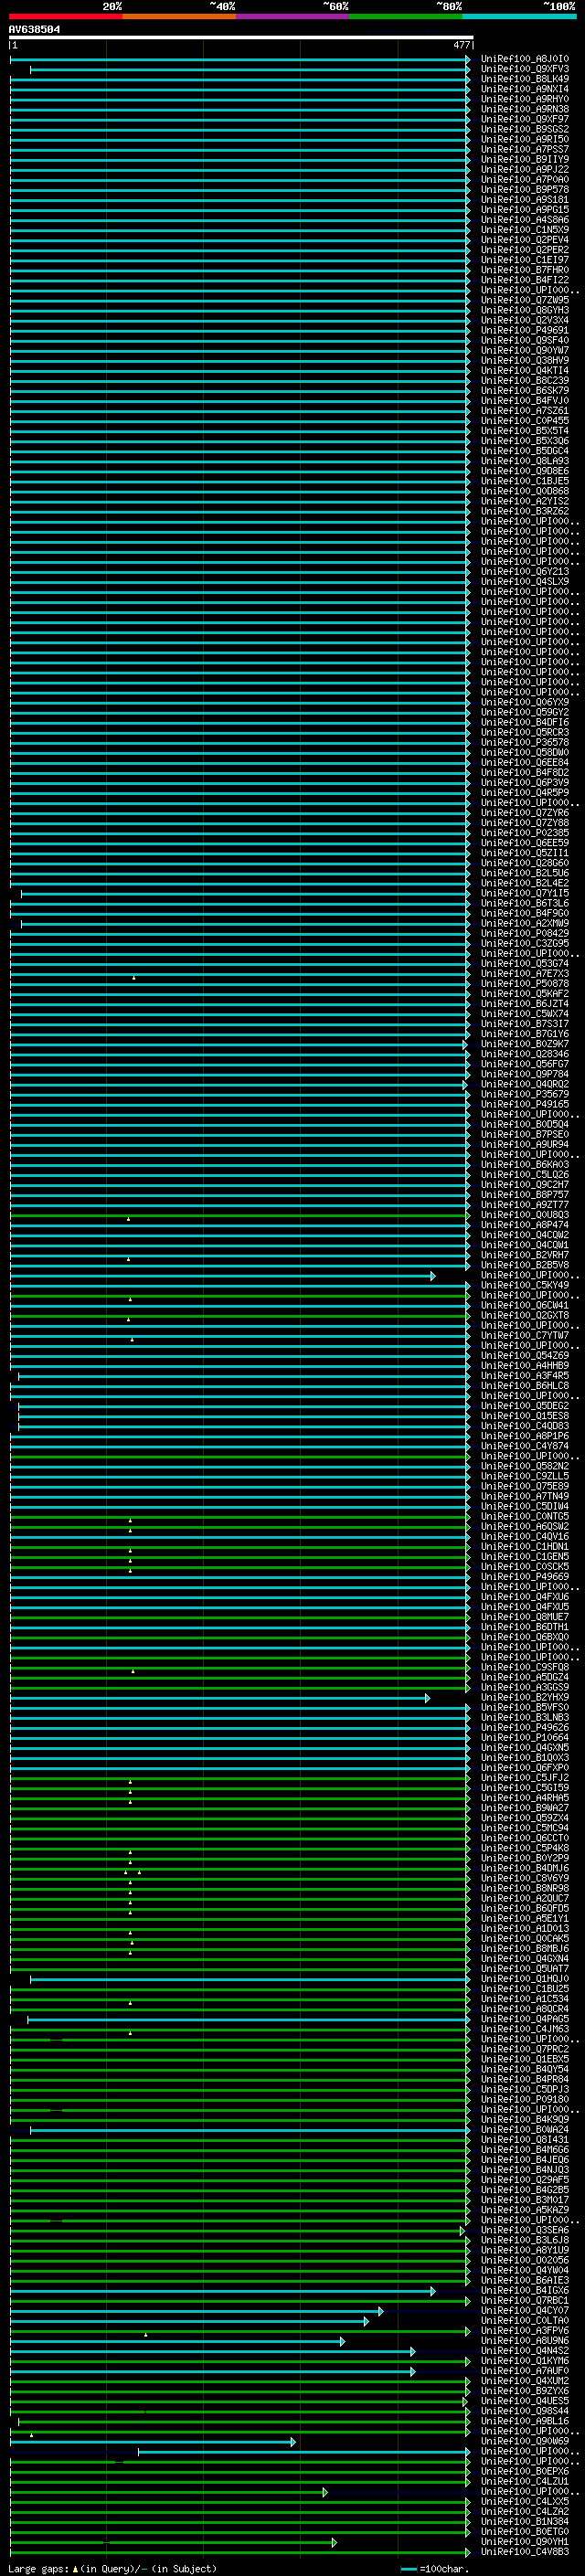Select the UniRef100_B2B5V8 label
The width and height of the screenshot is (585, 2576).
[525, 1265]
